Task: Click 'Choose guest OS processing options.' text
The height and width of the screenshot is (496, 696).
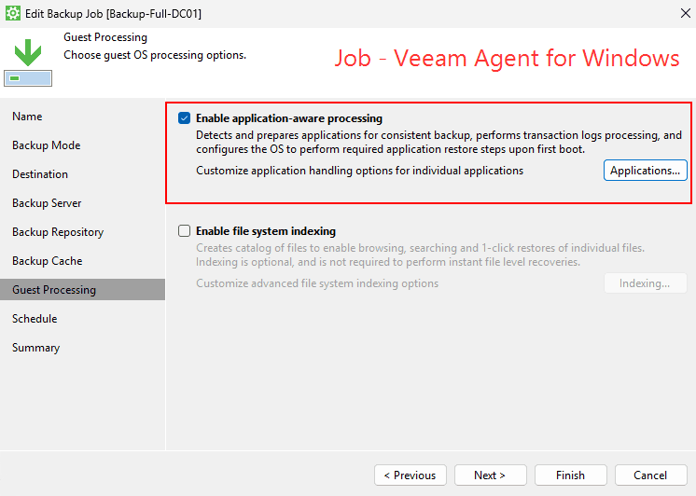Action: [155, 55]
